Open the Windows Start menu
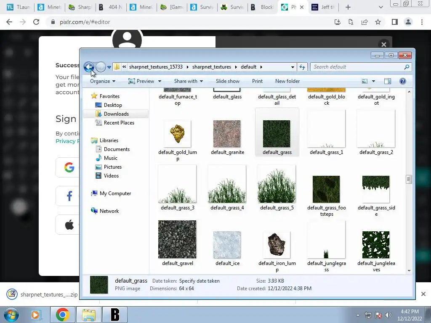The height and width of the screenshot is (323, 431). tap(11, 315)
